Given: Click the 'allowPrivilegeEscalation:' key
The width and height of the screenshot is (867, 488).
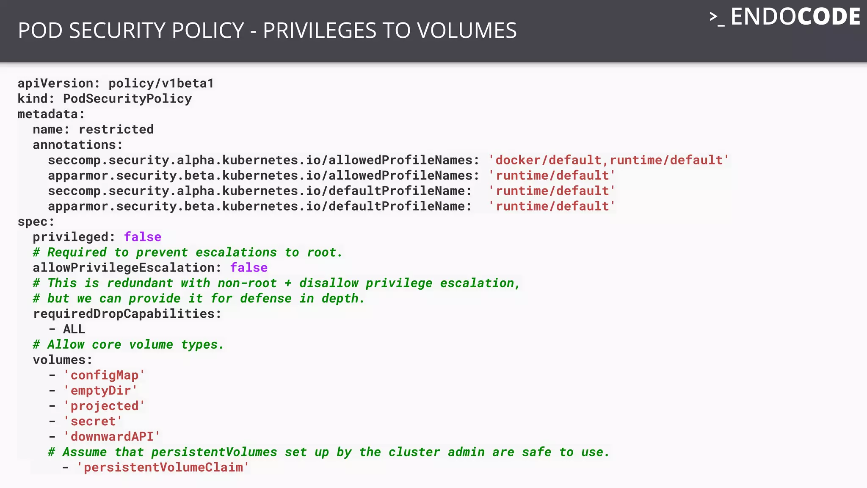Looking at the screenshot, I should tap(127, 268).
